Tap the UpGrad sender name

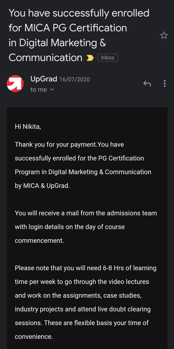pyautogui.click(x=44, y=79)
